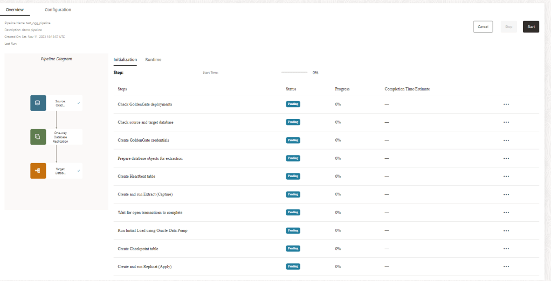
Task: Click the Prepare database objects for extraction step
Action: [x=150, y=158]
